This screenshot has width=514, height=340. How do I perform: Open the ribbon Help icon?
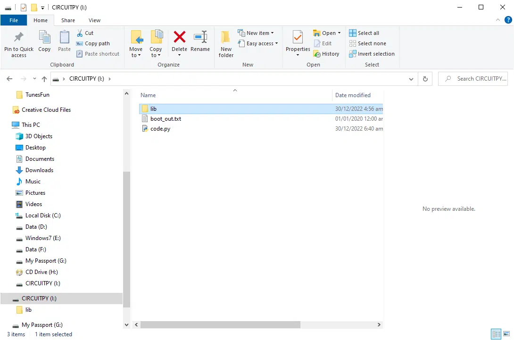coord(508,20)
